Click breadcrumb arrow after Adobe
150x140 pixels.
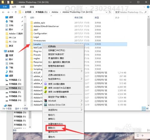tap(60, 12)
